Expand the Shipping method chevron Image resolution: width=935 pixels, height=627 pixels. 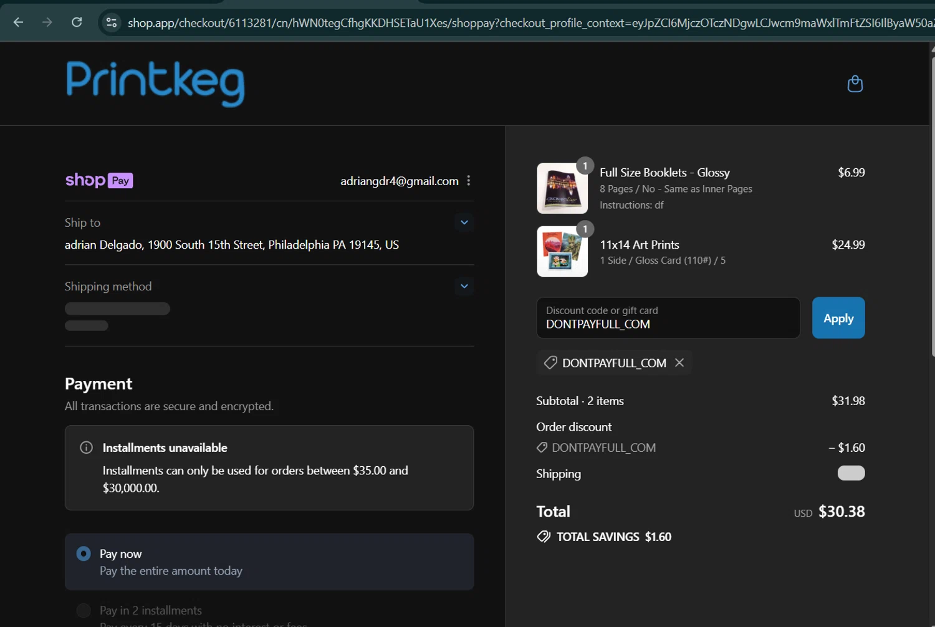pos(464,286)
